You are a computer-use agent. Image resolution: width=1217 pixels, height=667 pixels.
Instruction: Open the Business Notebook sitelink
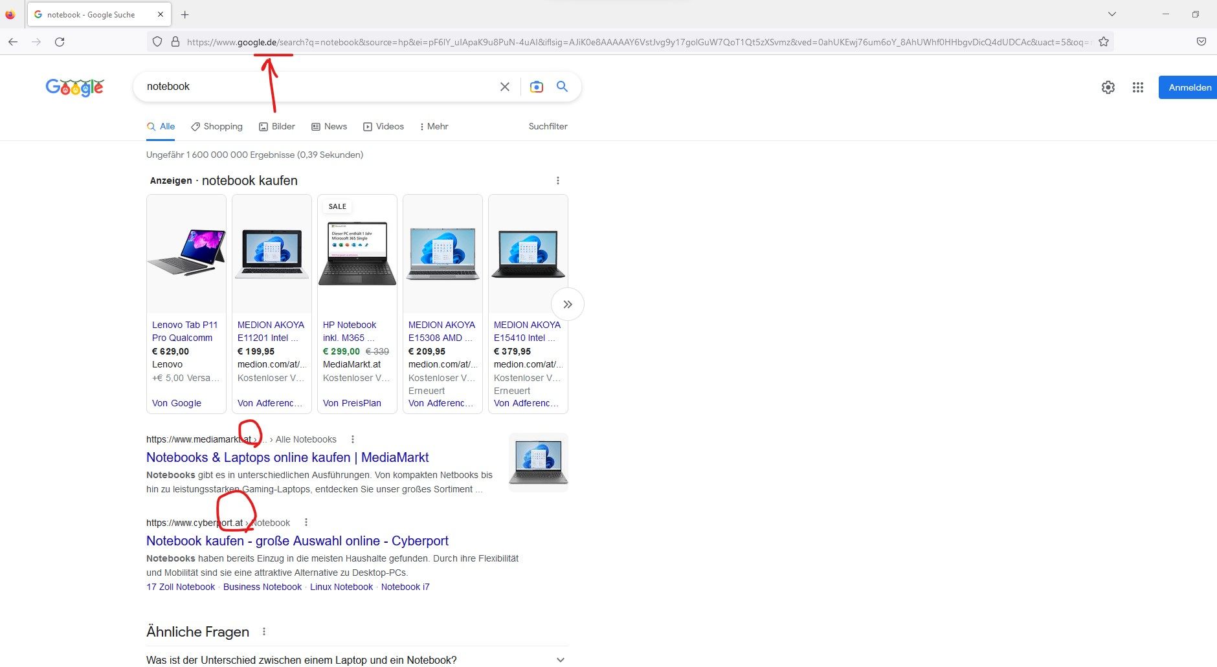[x=262, y=587]
